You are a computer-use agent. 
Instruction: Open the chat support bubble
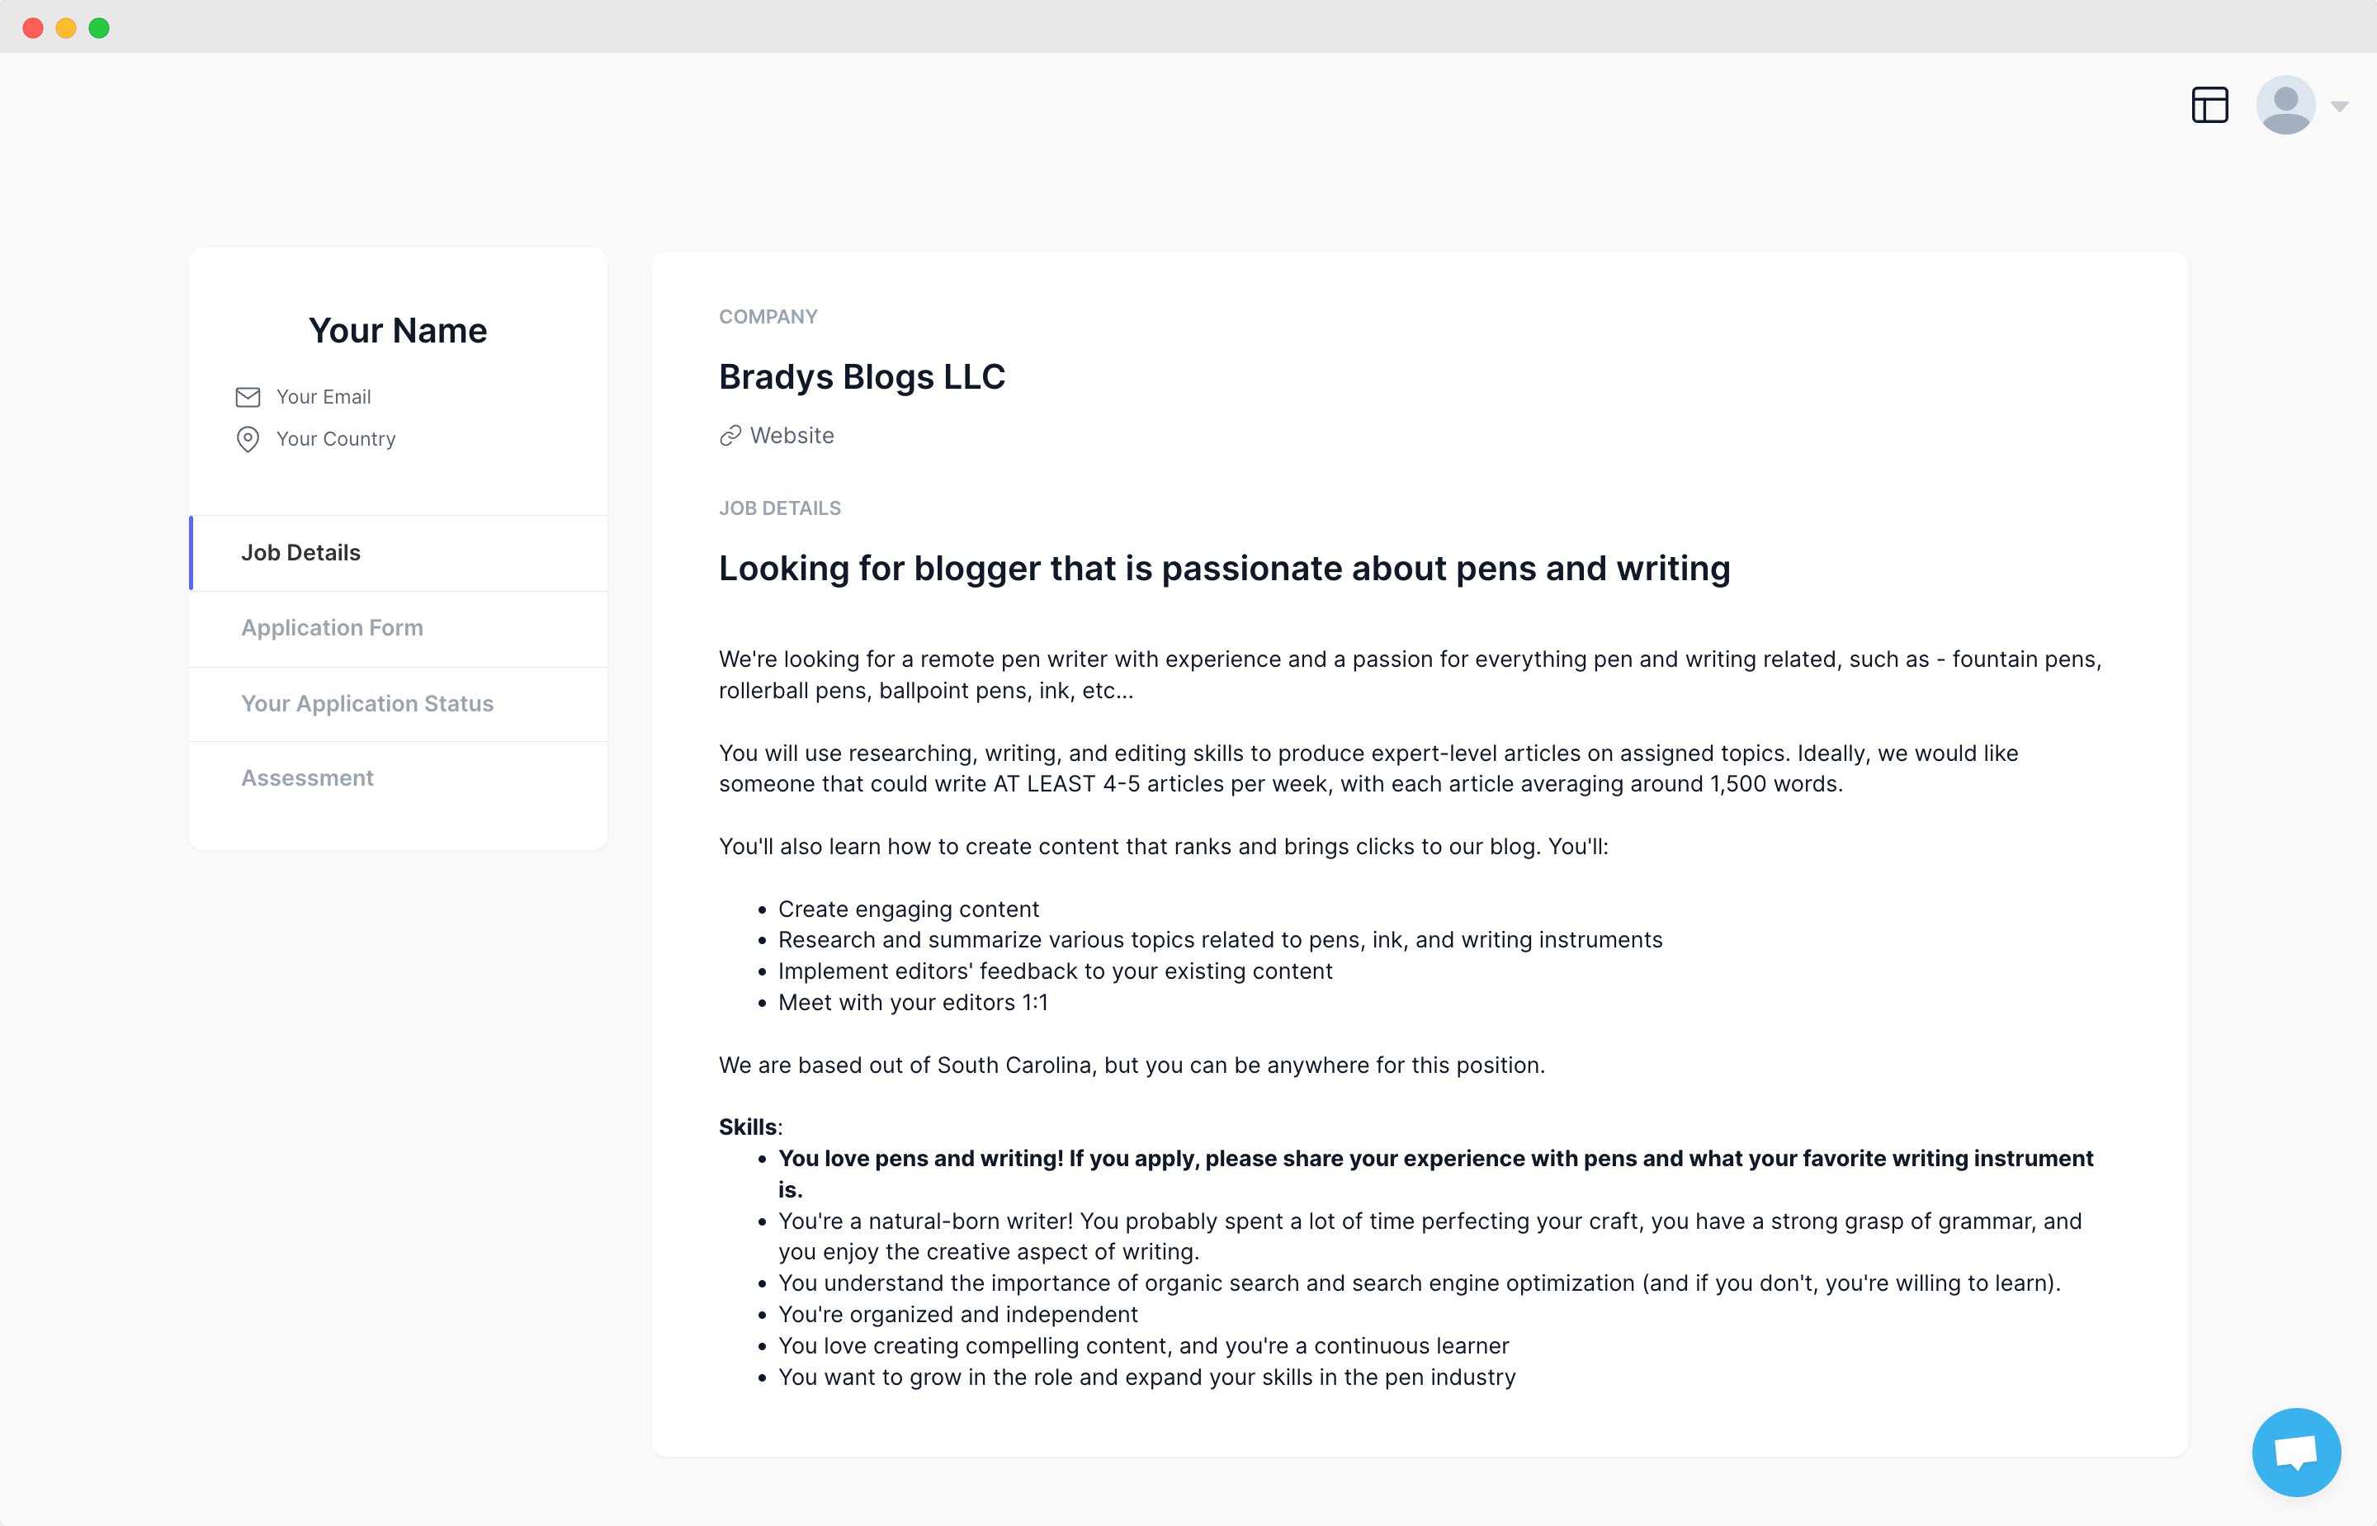[2296, 1452]
